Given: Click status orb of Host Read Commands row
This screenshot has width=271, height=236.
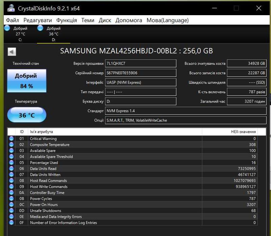Looking at the screenshot, I should pos(11,180).
